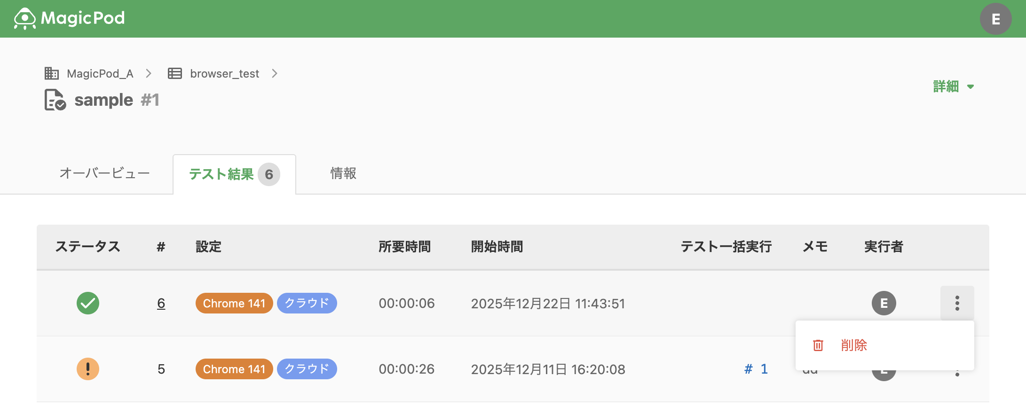Click Chrome 141 tag in row 6
Viewport: 1026px width, 407px height.
click(234, 303)
